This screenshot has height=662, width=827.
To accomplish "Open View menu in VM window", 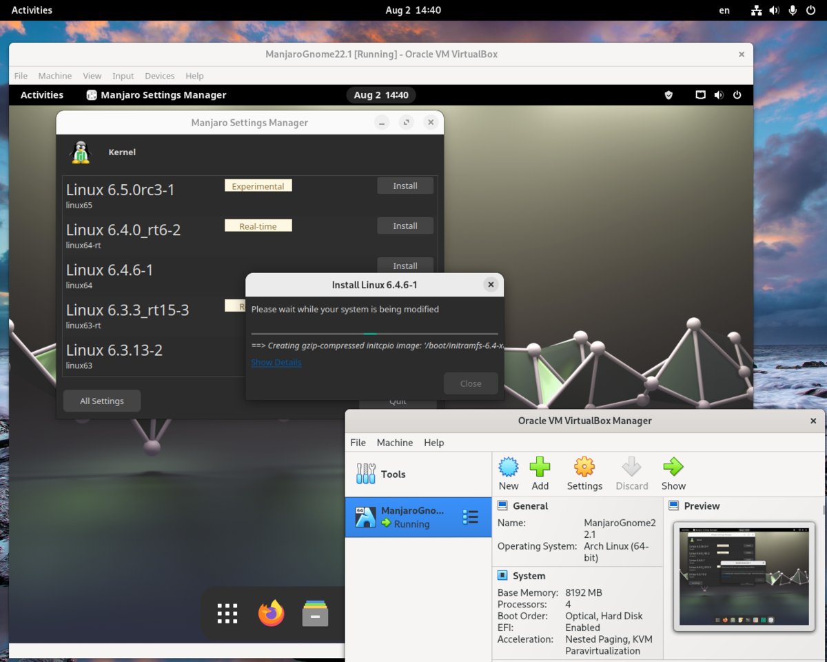I will (92, 76).
